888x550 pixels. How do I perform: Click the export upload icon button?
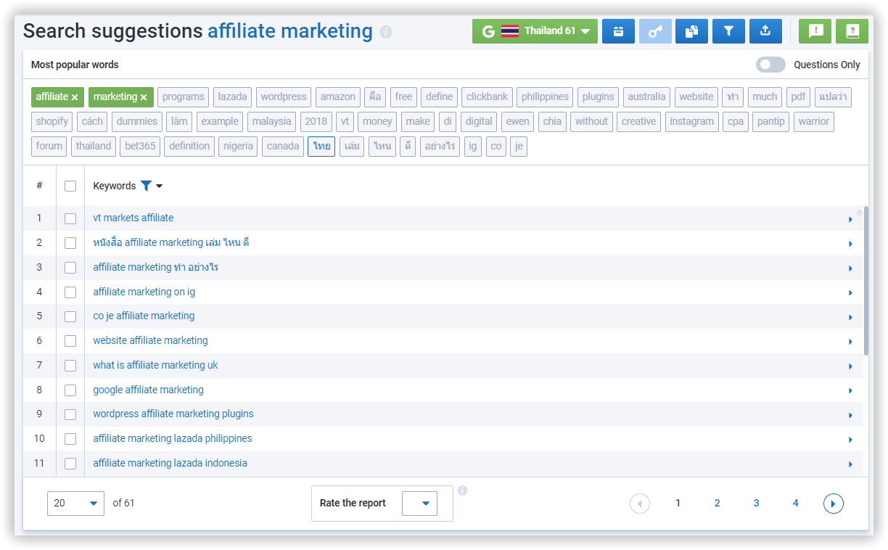click(765, 31)
